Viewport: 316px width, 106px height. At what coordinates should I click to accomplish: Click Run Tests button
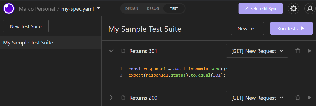click(x=291, y=28)
